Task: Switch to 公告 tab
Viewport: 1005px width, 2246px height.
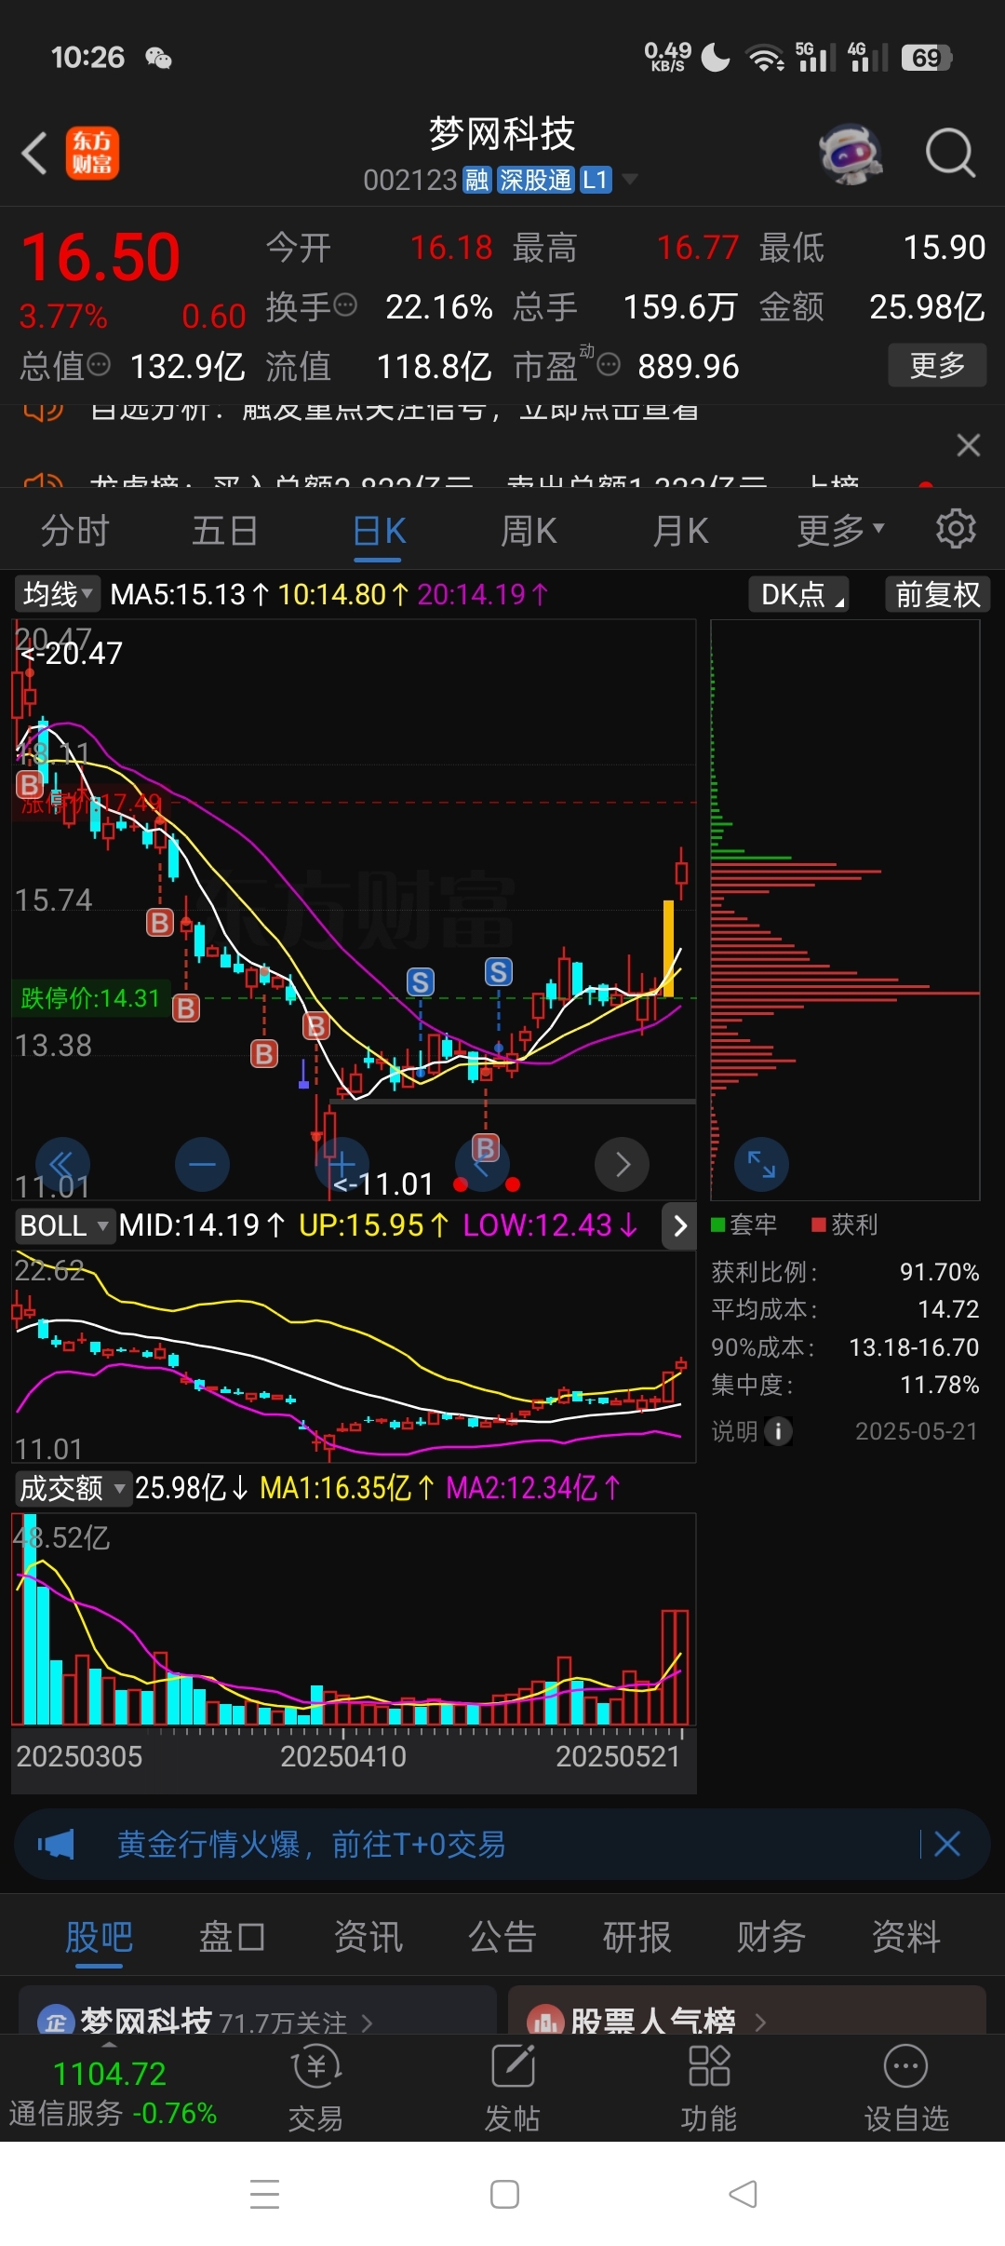Action: coord(502,1937)
